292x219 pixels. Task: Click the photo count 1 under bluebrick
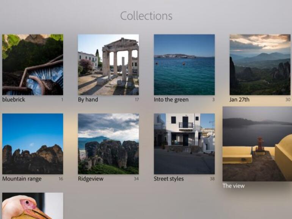pos(62,100)
